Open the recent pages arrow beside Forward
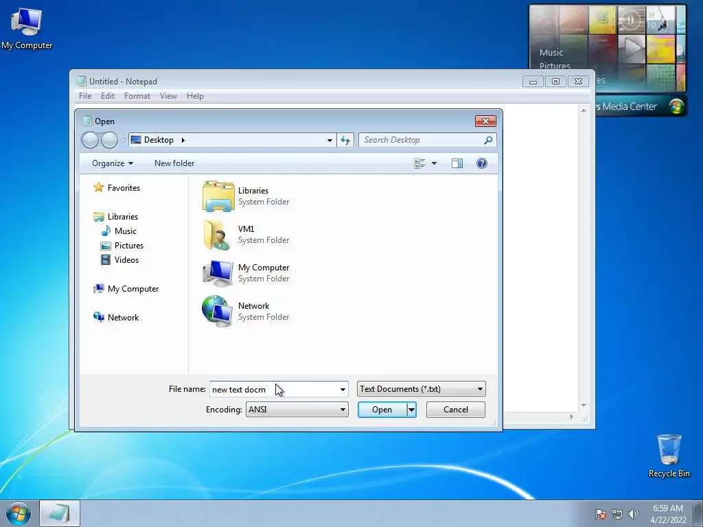The height and width of the screenshot is (527, 703). click(x=123, y=140)
